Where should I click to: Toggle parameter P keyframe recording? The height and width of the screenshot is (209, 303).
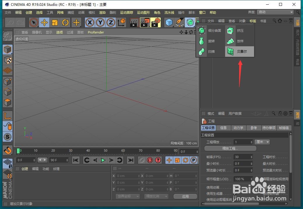pyautogui.click(x=193, y=160)
